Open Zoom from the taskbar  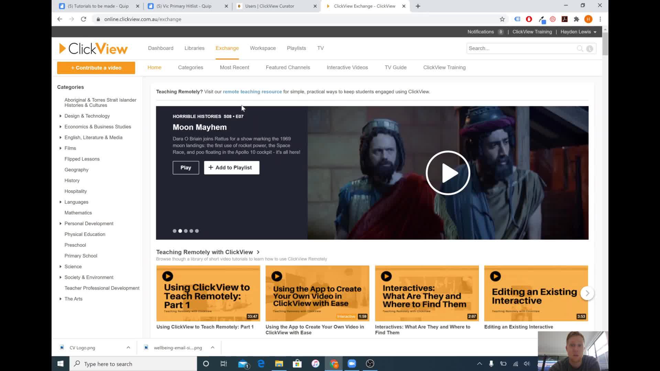coord(352,363)
